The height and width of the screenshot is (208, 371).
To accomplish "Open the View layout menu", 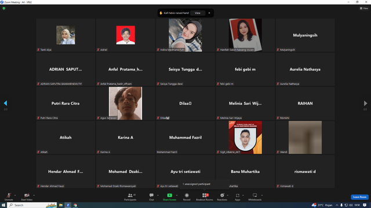I will click(364, 8).
